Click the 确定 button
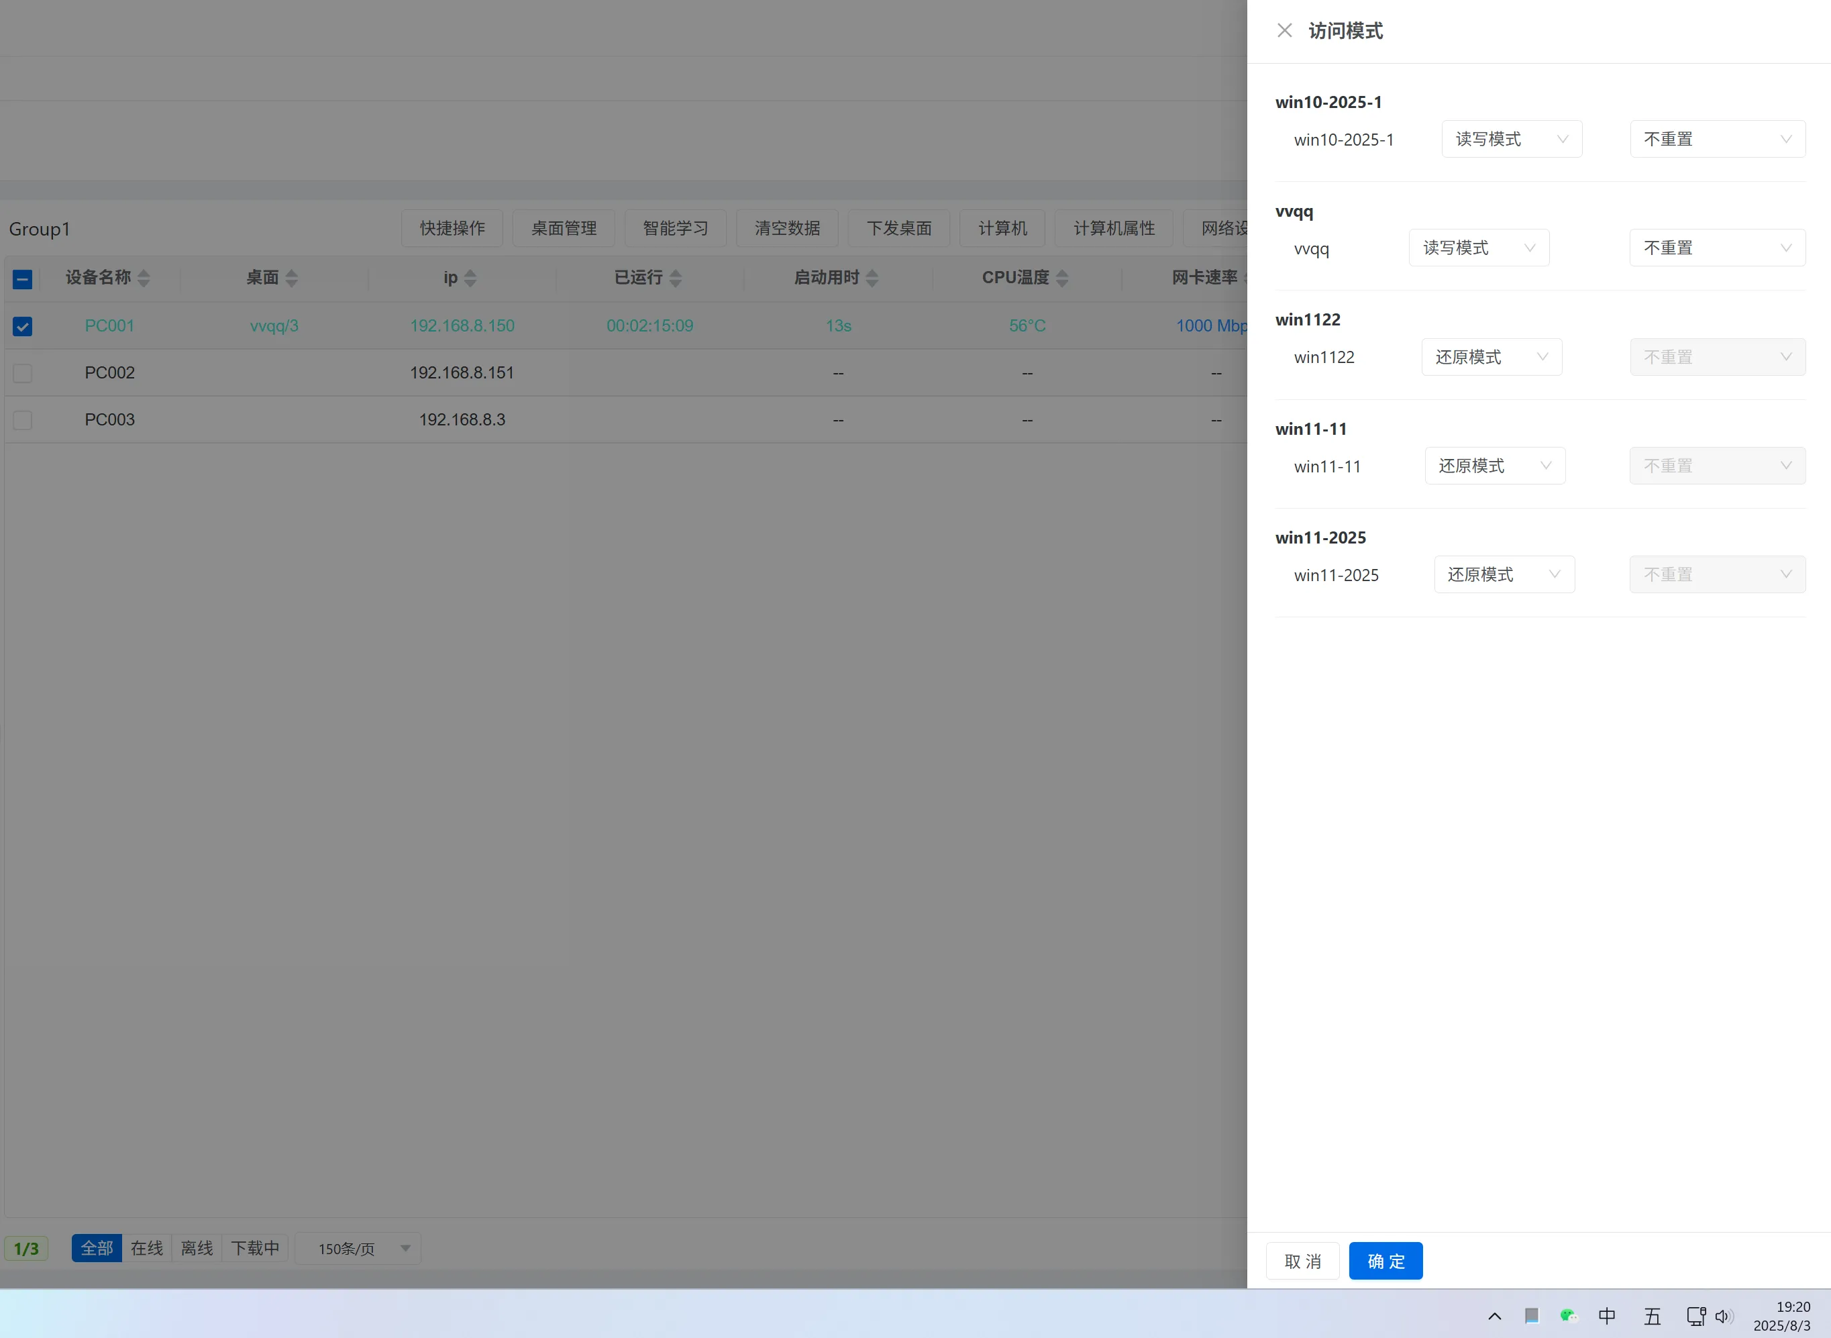Screen dimensions: 1831x1338 (1385, 1261)
